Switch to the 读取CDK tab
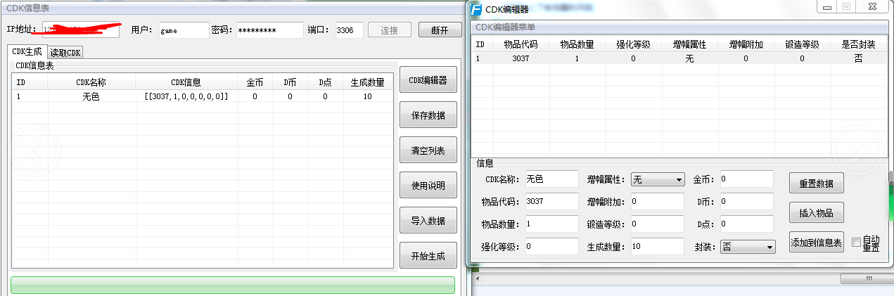Image resolution: width=894 pixels, height=296 pixels. coord(65,52)
